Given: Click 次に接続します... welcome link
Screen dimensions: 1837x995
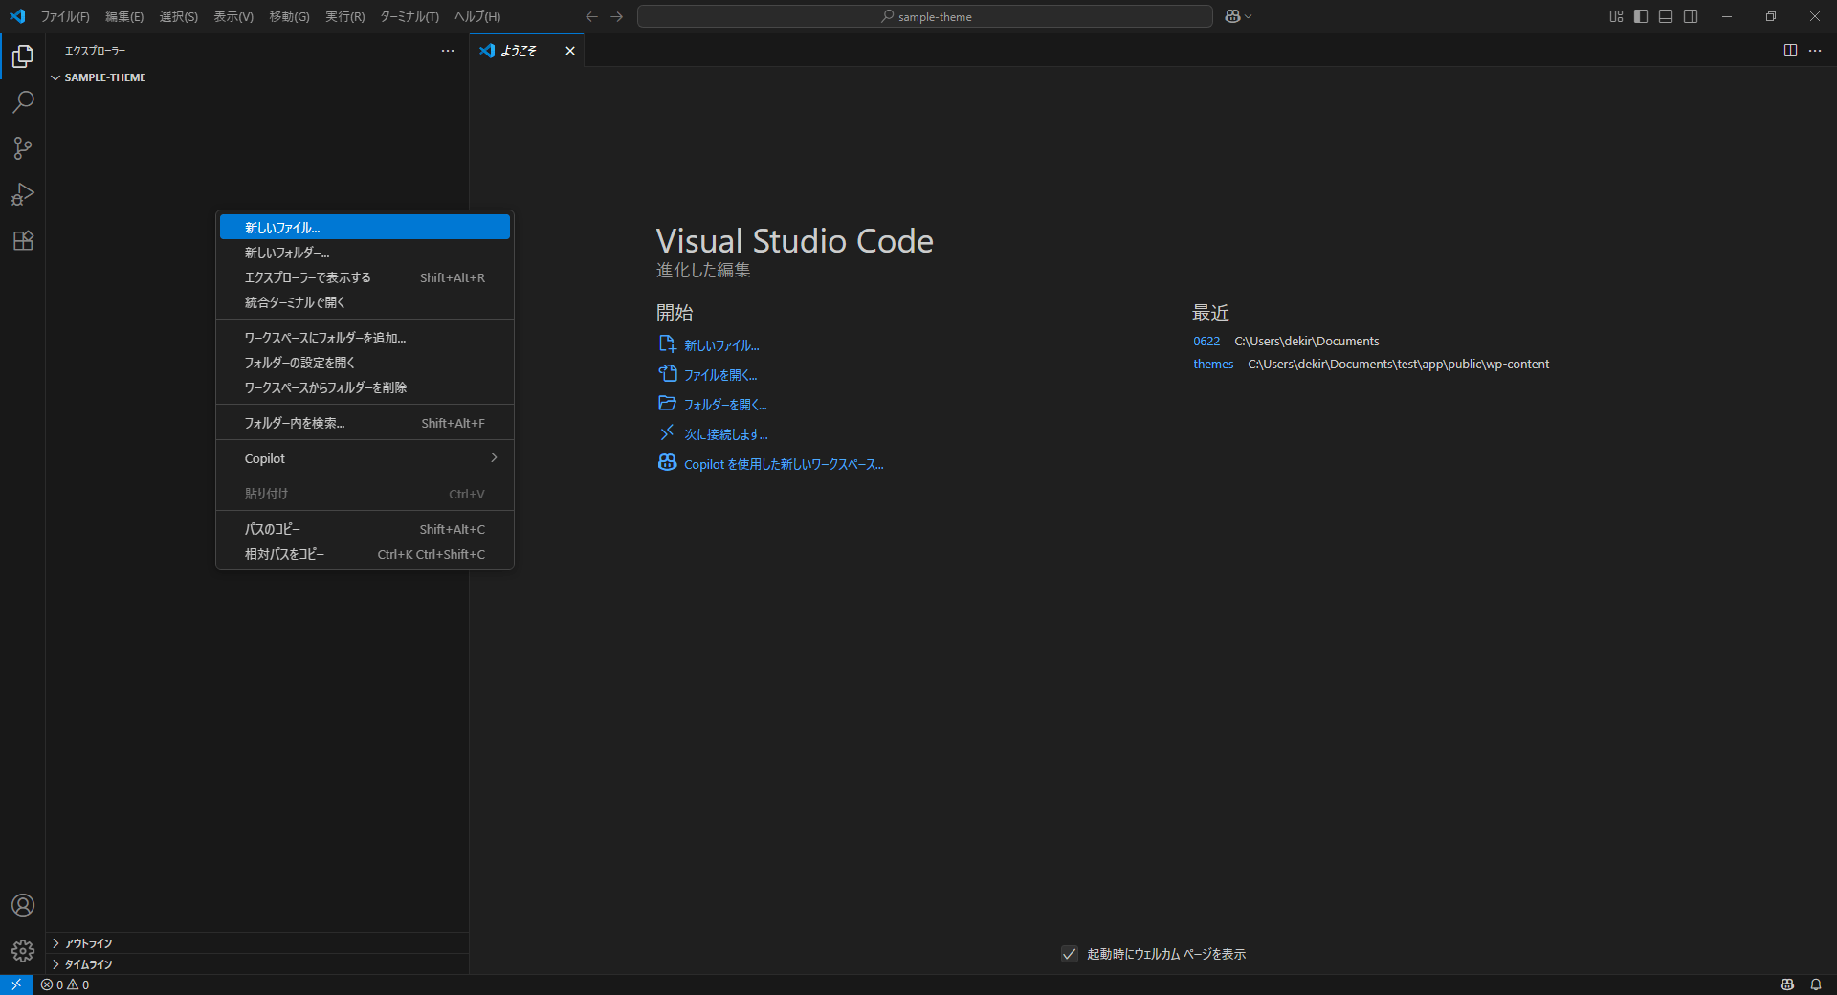Looking at the screenshot, I should click(x=726, y=434).
